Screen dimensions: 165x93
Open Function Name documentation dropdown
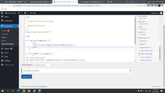coord(43,65)
